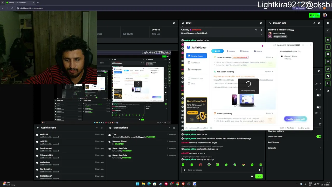Collapse the pinned chat message
The image size is (332, 187).
click(261, 34)
